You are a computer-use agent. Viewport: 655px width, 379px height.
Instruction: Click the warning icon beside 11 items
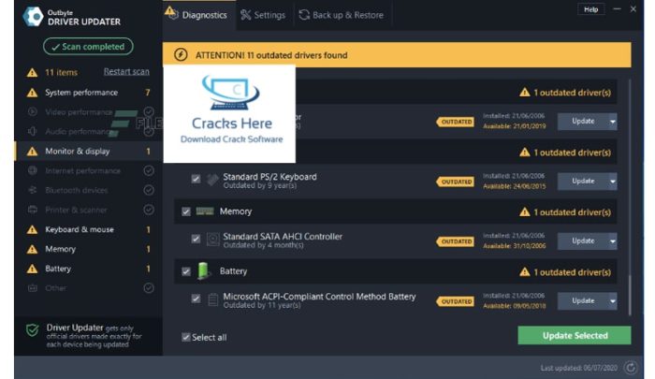[x=32, y=73]
